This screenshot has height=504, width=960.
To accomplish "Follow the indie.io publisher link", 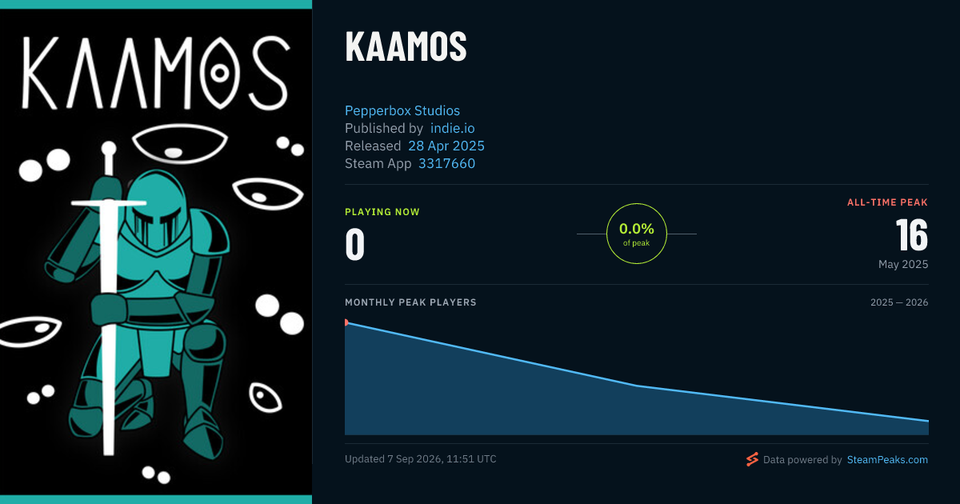I will click(453, 128).
